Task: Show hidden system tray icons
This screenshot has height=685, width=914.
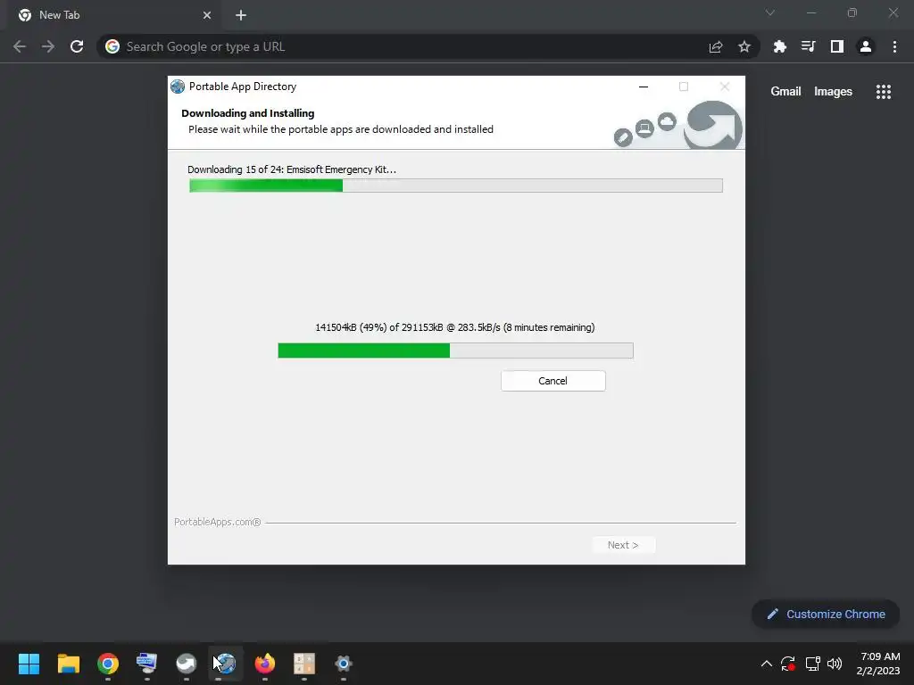Action: (767, 664)
